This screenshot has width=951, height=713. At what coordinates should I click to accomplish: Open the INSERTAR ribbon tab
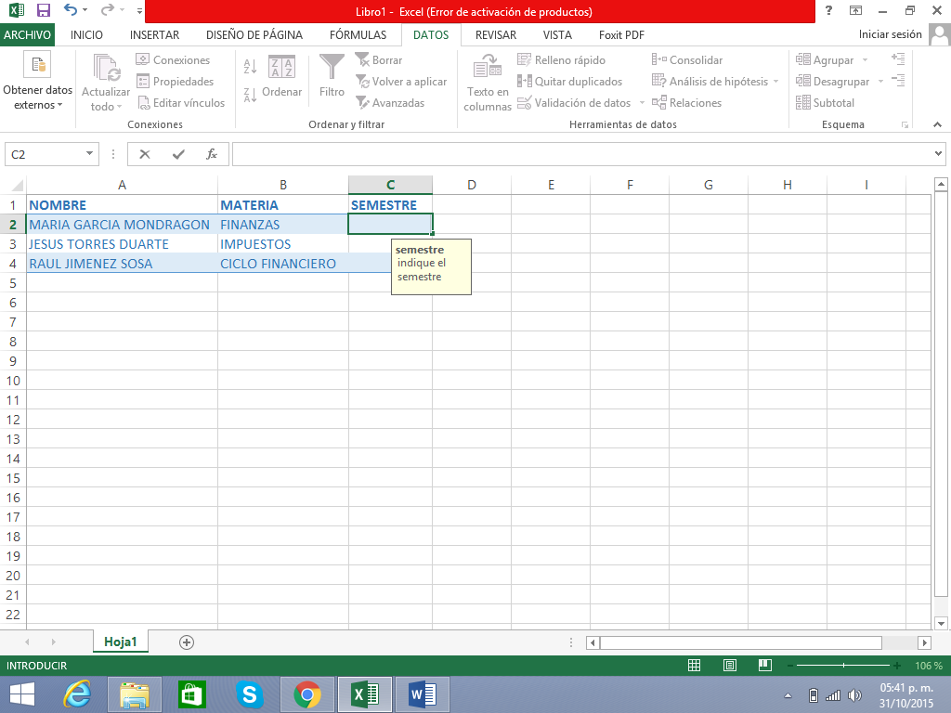pyautogui.click(x=154, y=35)
